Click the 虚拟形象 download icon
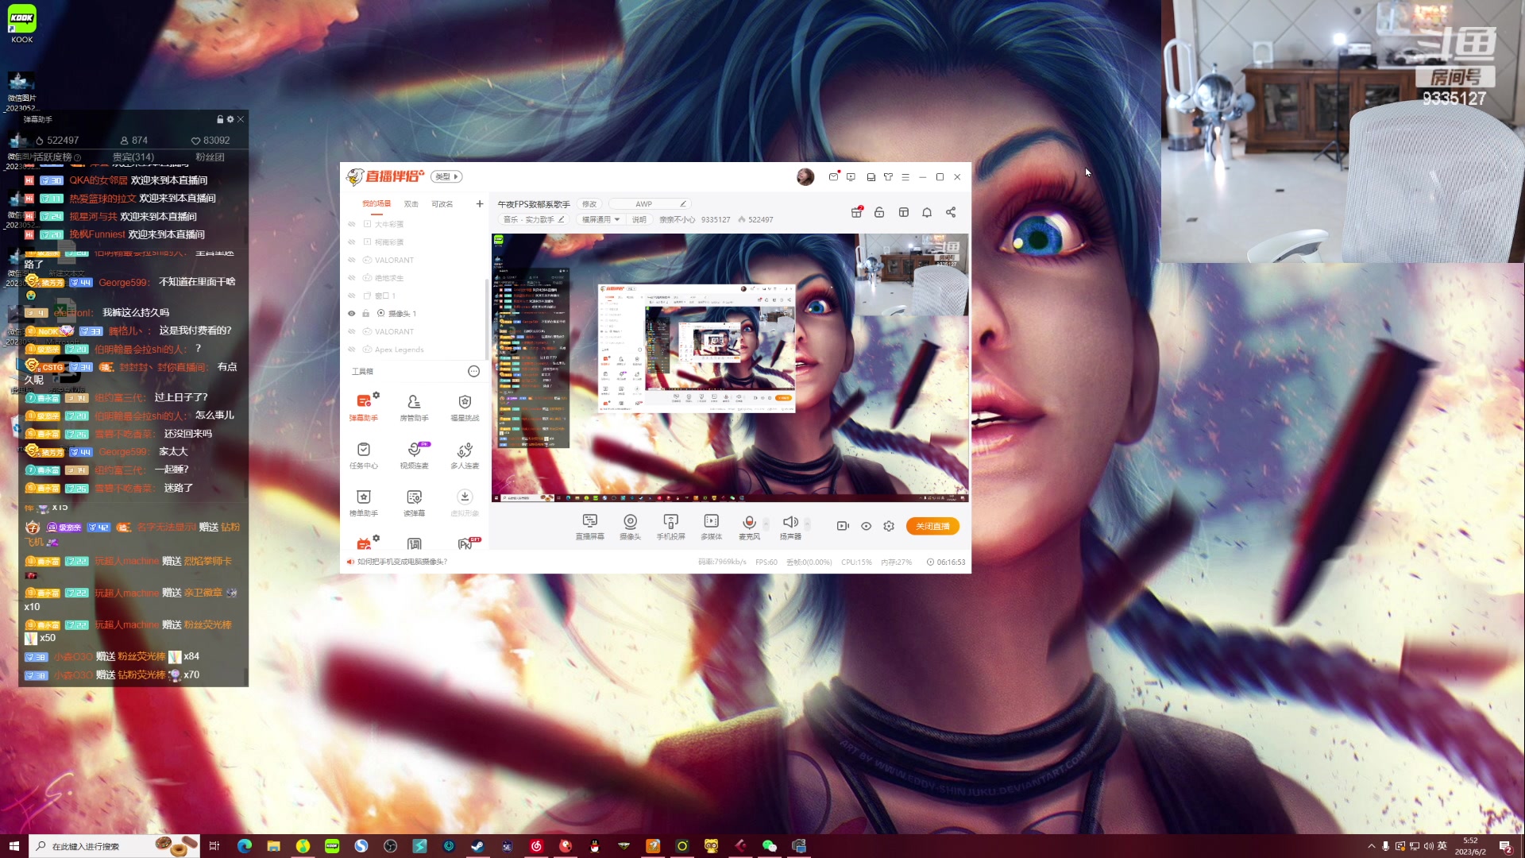This screenshot has width=1525, height=858. click(x=465, y=497)
